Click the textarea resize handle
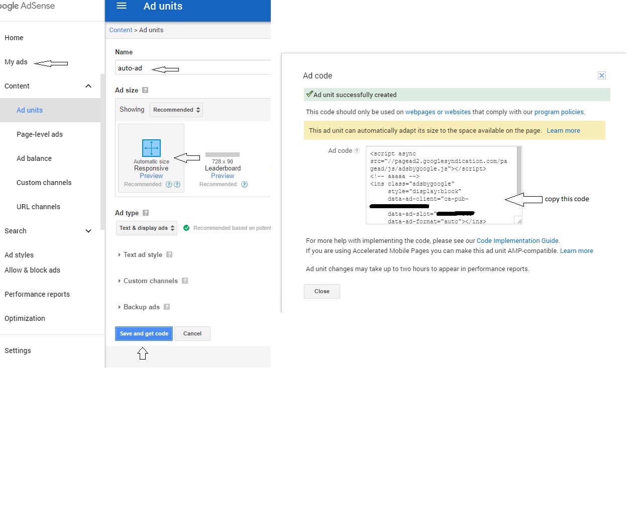Image resolution: width=643 pixels, height=515 pixels. coord(519,220)
